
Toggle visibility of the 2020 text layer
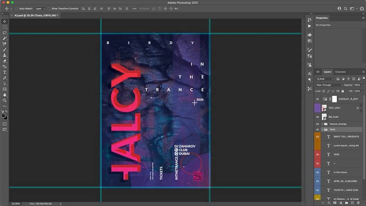[x=318, y=154]
